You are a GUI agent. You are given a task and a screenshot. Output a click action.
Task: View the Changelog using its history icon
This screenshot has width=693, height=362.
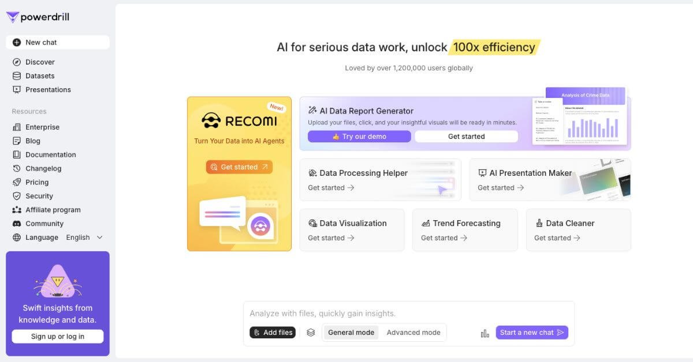[x=17, y=168]
